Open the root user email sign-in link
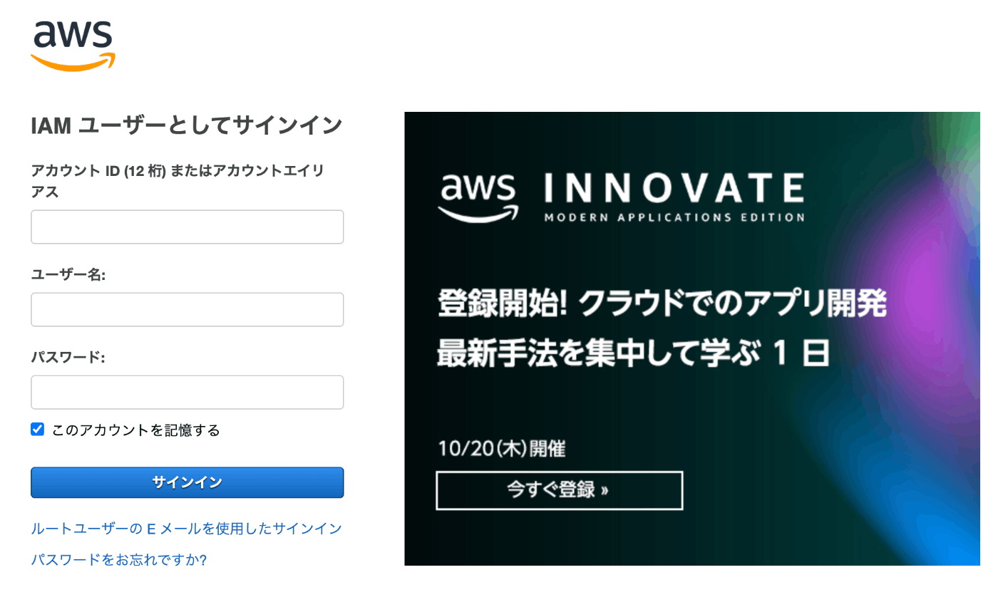Viewport: 998px width, 592px height. click(x=185, y=529)
